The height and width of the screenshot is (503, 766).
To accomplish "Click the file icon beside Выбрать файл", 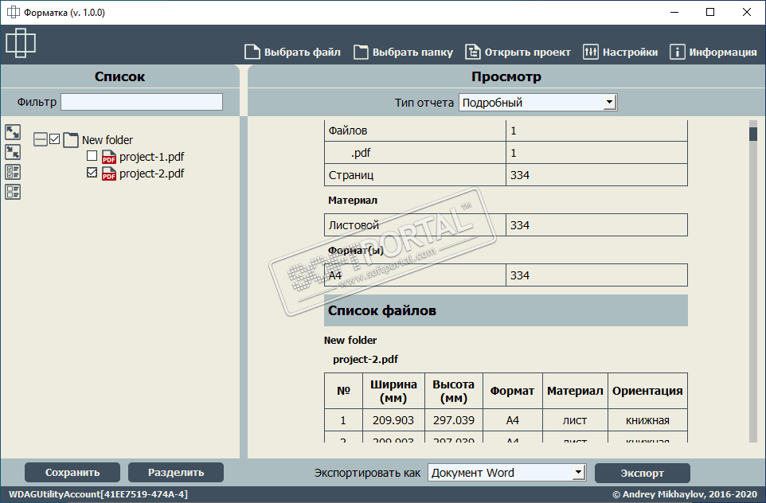I will click(x=252, y=52).
